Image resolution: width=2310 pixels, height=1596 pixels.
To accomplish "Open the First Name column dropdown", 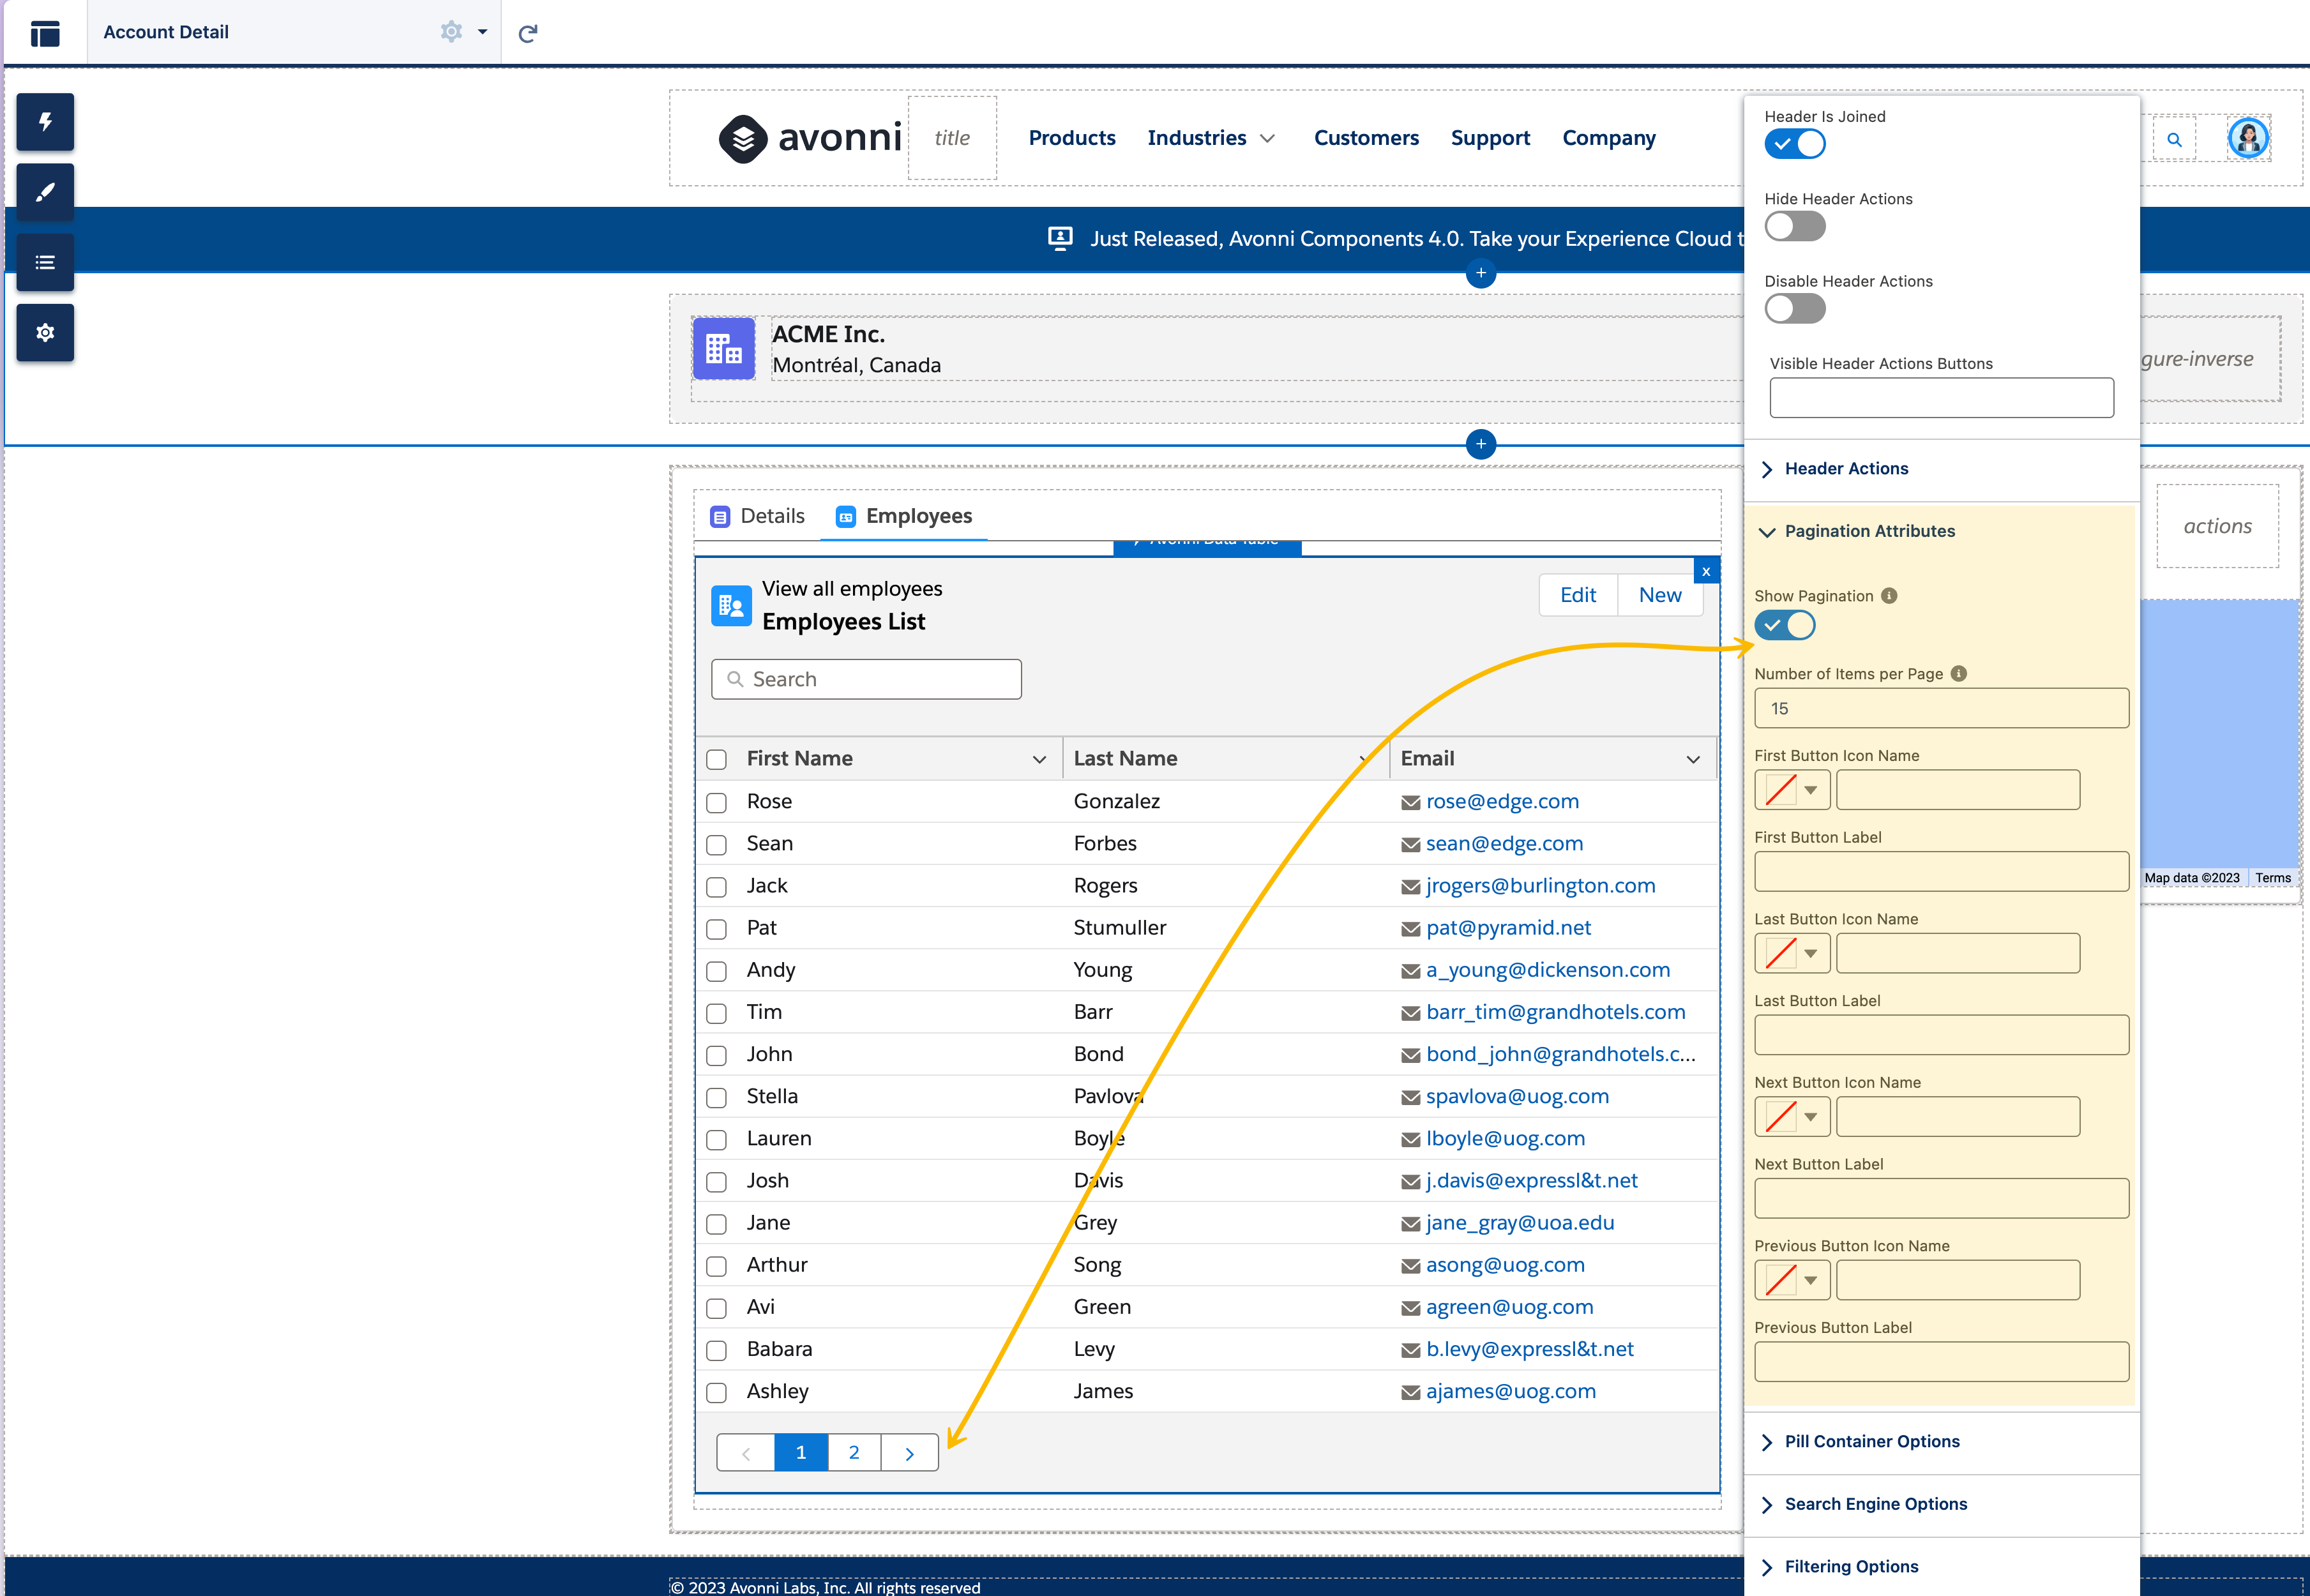I will pyautogui.click(x=1039, y=759).
